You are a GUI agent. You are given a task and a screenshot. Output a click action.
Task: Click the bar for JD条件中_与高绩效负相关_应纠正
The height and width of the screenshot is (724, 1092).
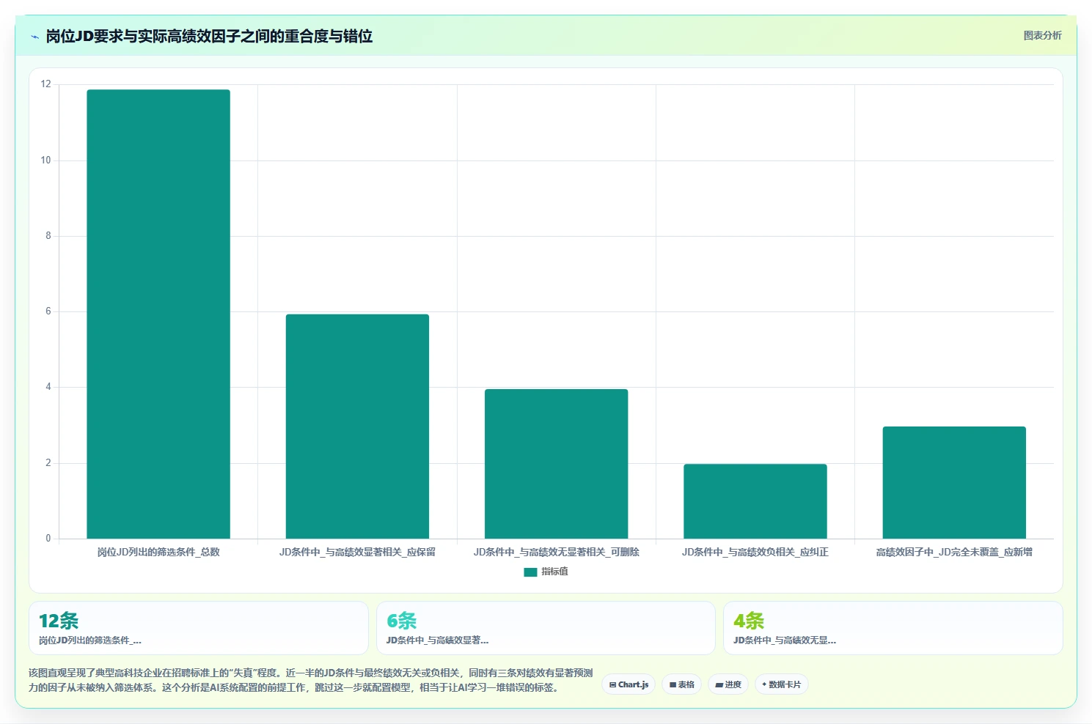(755, 501)
